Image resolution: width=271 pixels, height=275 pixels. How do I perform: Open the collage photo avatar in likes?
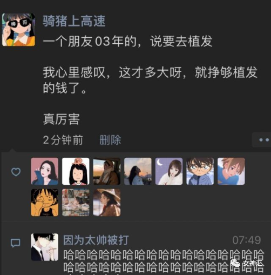coord(76,203)
